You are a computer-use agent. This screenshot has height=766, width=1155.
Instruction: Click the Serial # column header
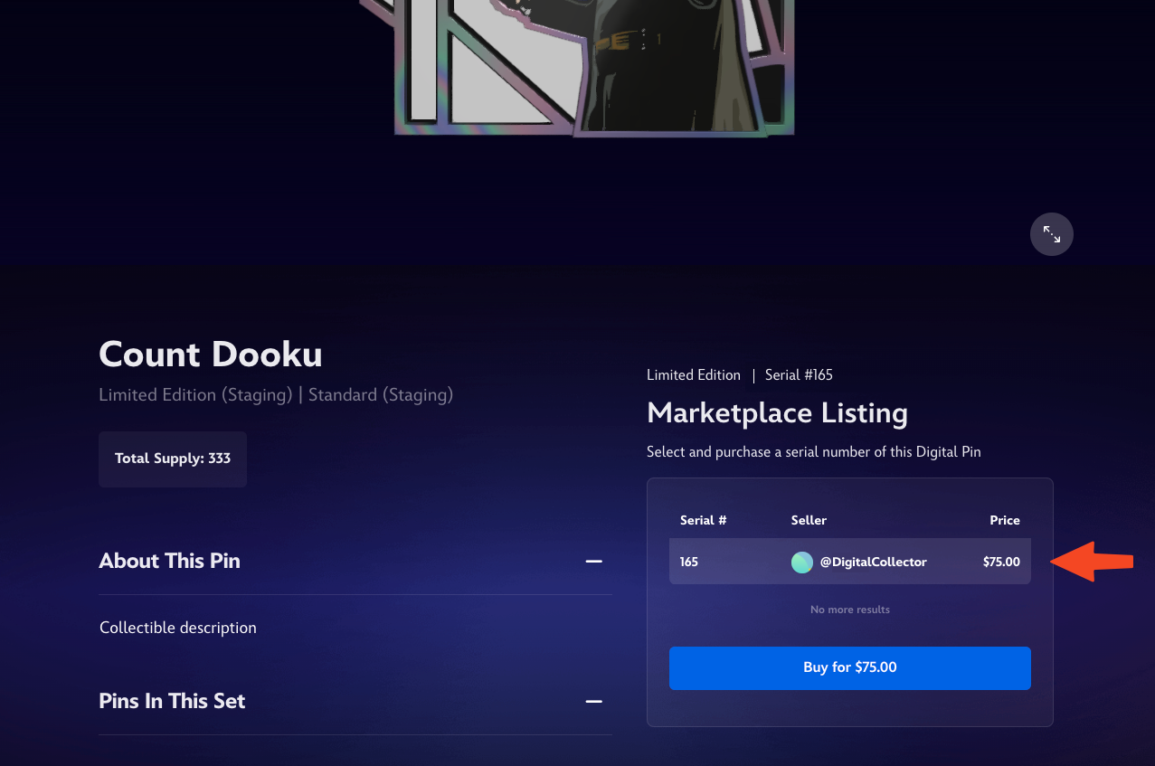[x=704, y=520]
